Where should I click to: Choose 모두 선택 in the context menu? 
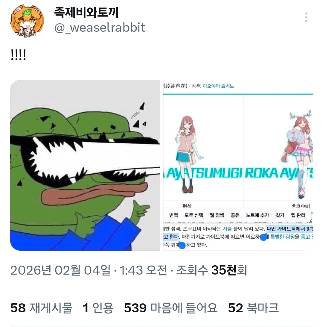coord(194,215)
